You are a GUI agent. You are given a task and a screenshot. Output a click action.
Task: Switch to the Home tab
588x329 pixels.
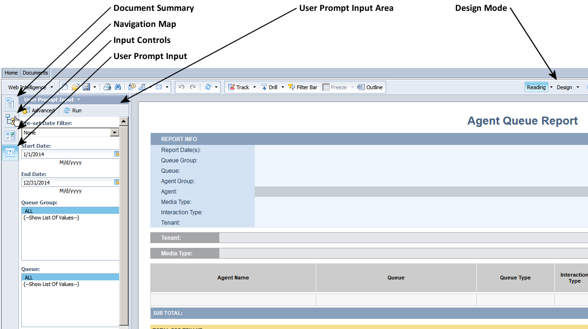click(11, 73)
